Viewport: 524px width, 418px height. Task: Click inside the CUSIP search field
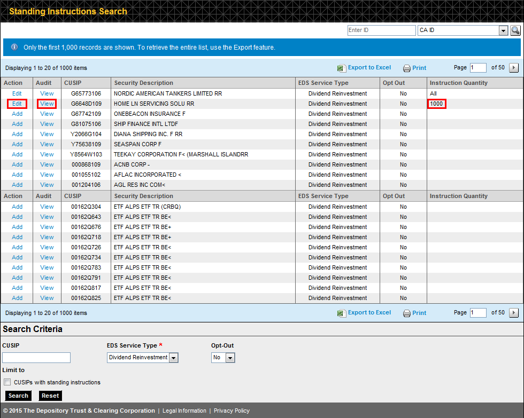click(36, 357)
